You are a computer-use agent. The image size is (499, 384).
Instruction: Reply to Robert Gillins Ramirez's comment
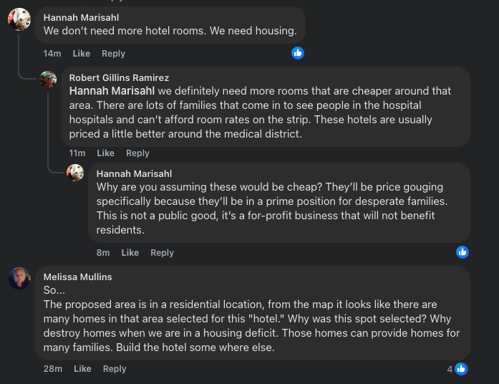click(137, 153)
